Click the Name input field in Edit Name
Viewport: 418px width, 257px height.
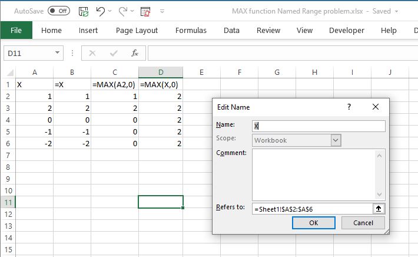319,126
